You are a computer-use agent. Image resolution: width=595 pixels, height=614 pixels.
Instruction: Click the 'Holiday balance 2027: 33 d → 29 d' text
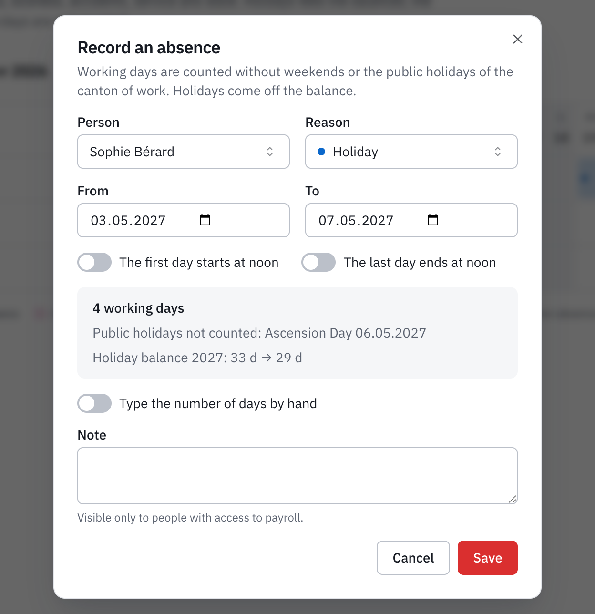[x=197, y=358]
